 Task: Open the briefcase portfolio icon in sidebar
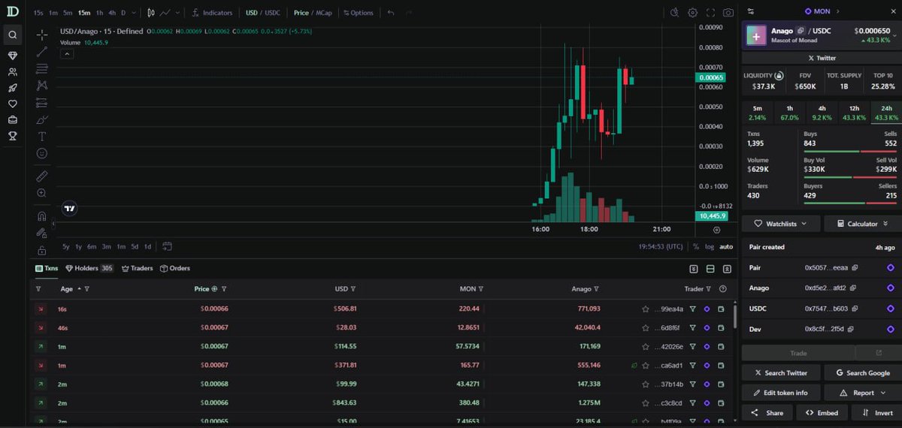click(12, 119)
